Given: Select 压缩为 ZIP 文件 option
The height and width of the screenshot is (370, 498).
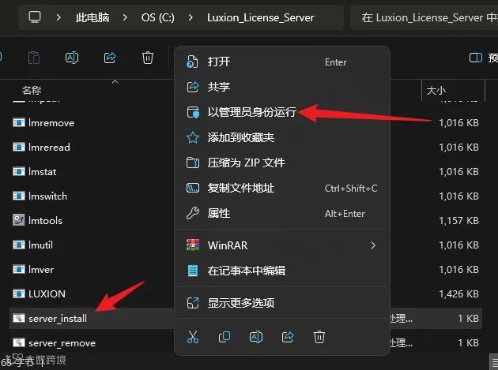Looking at the screenshot, I should pyautogui.click(x=282, y=163).
